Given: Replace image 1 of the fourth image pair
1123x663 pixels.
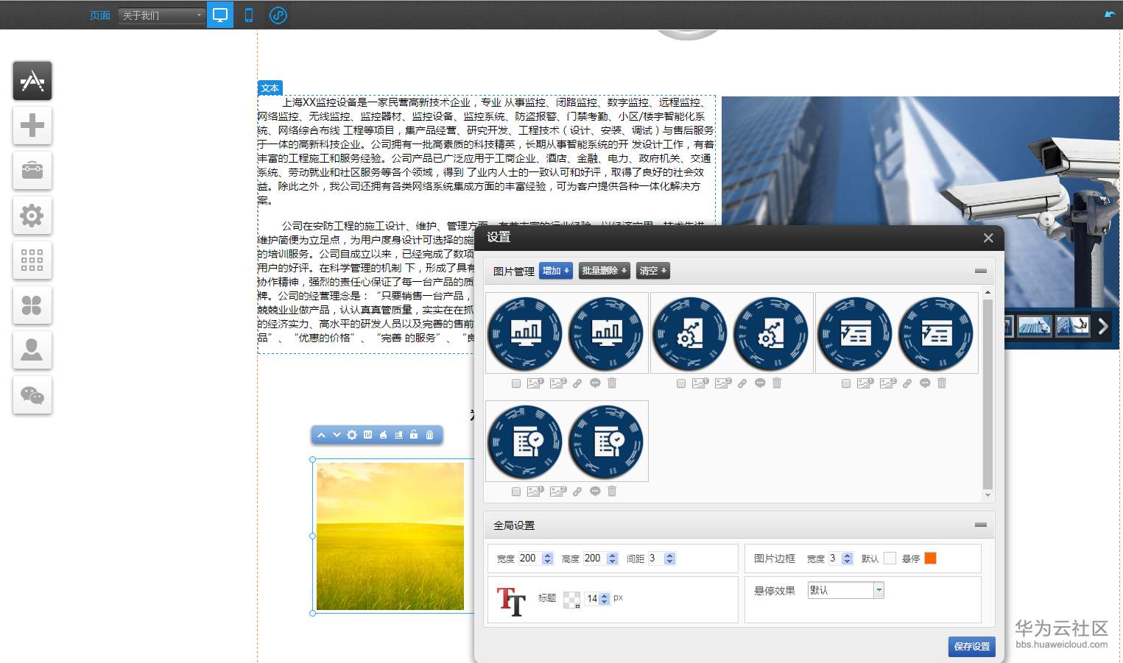Looking at the screenshot, I should [x=535, y=491].
